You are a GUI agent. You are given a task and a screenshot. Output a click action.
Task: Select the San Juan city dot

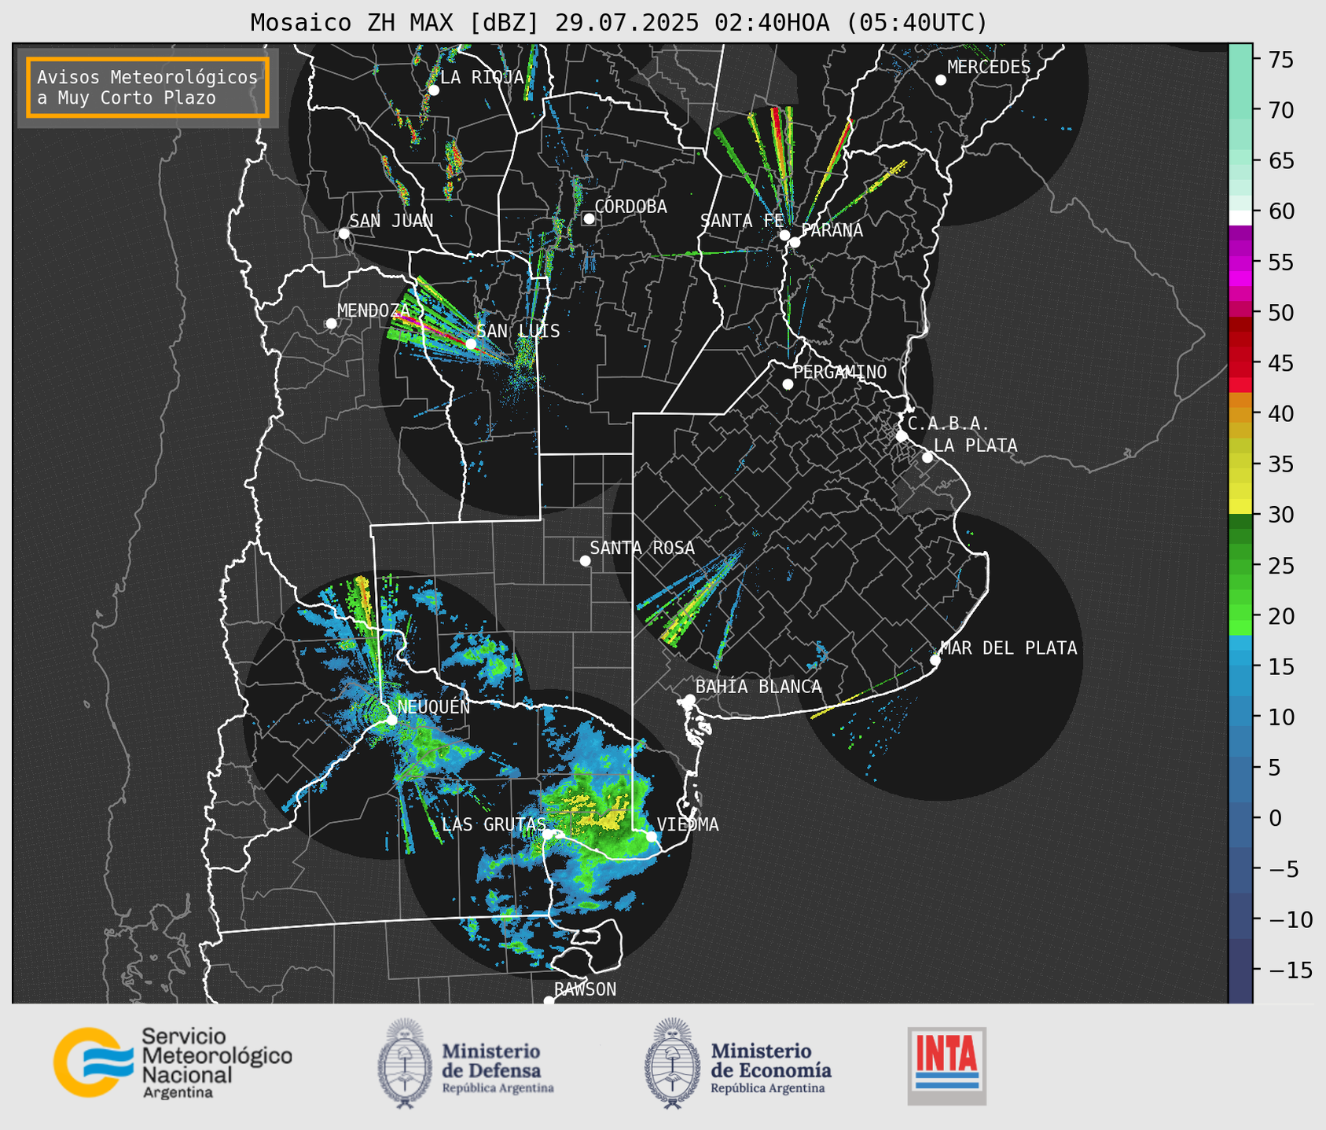coord(343,233)
